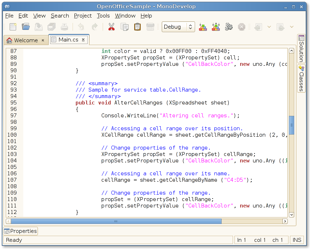Select the Main.cs editor tab
Viewport: 310px width, 249px height.
(68, 40)
